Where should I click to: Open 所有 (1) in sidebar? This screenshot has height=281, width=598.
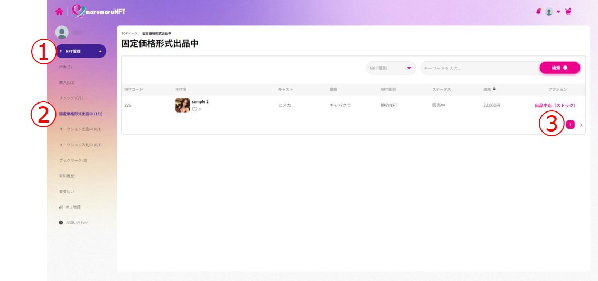pos(65,67)
